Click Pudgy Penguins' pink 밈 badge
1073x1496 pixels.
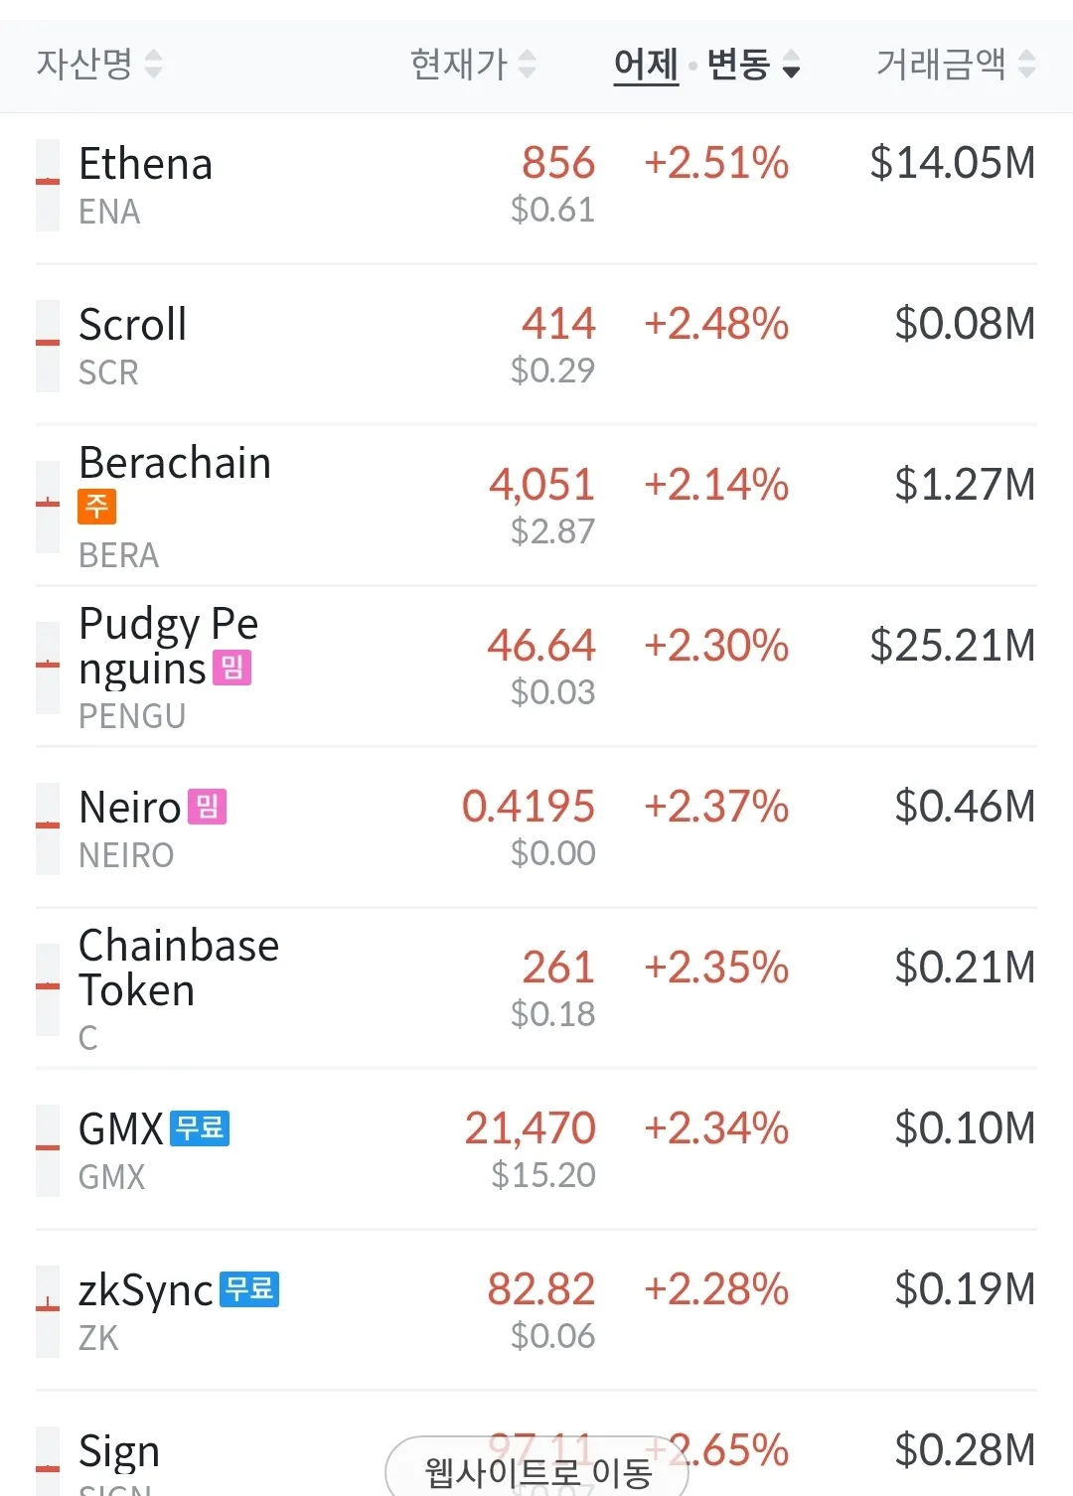point(232,668)
